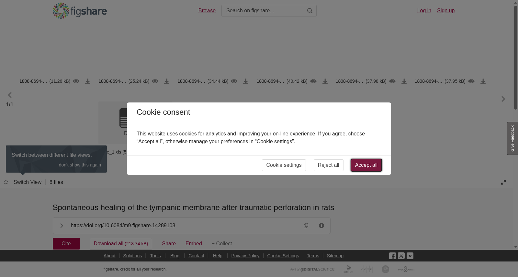Open Cookie Settings footer link
This screenshot has height=277, width=518.
coord(283,256)
